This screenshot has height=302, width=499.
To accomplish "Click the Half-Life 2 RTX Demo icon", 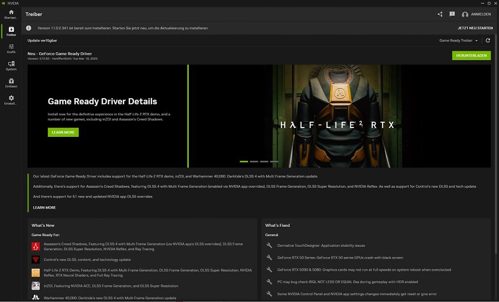I will pyautogui.click(x=36, y=273).
